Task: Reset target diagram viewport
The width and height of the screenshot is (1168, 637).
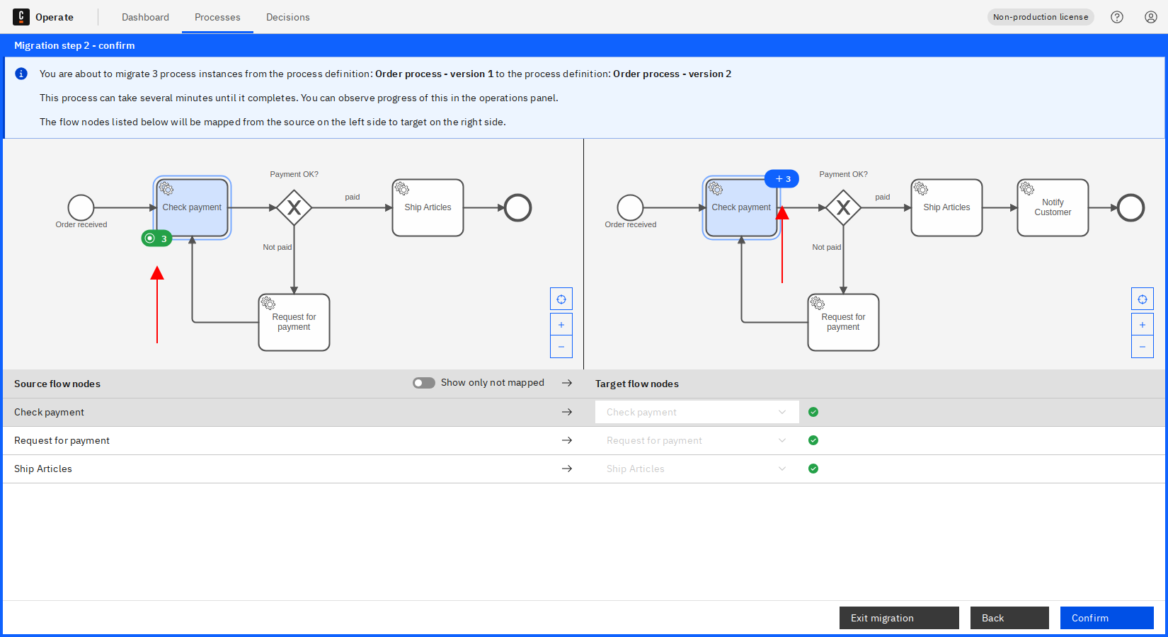Action: click(x=1143, y=299)
